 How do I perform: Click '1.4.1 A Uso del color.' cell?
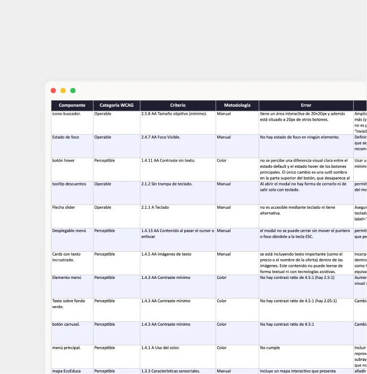[178, 356]
